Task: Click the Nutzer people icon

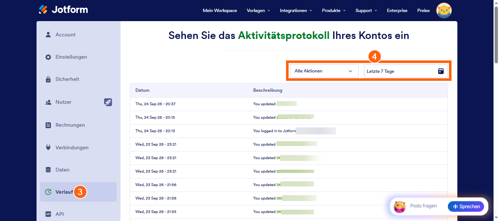Action: tap(48, 102)
